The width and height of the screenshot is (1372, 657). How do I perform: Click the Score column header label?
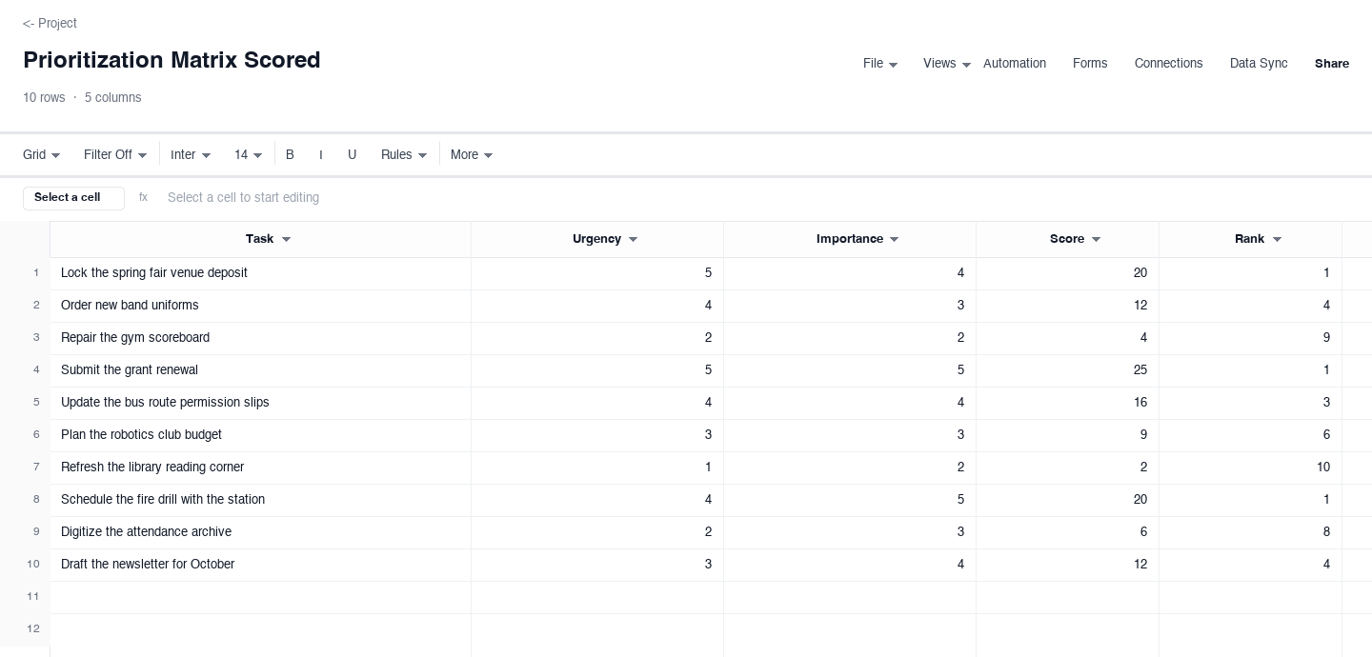1067,239
